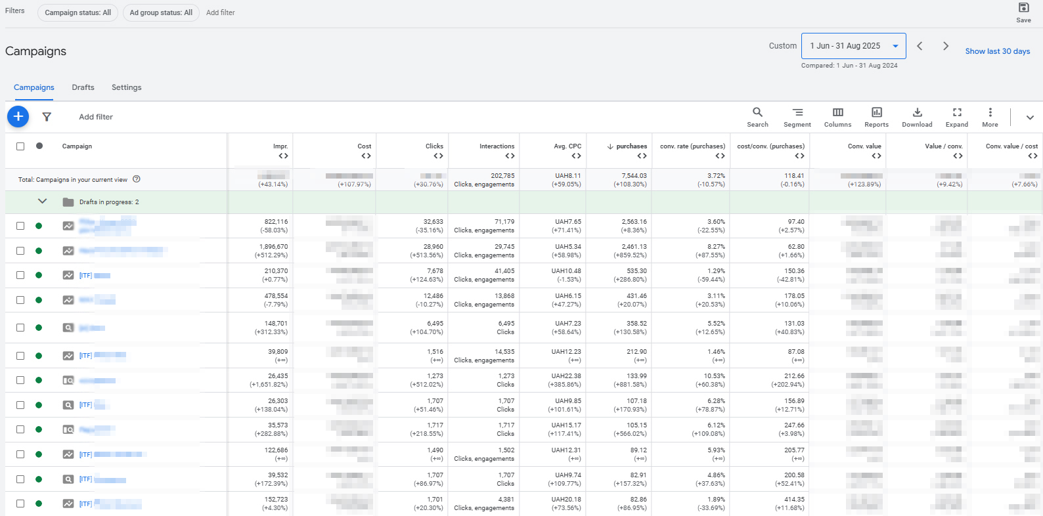Open the Reports icon

point(876,117)
